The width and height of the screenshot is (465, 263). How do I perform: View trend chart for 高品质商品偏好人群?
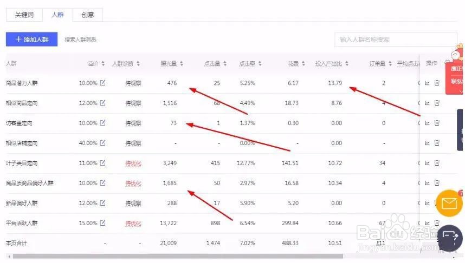(x=427, y=183)
